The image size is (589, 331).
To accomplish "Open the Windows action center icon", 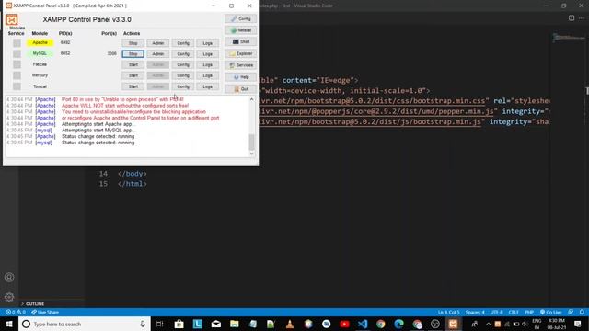I will coord(578,324).
